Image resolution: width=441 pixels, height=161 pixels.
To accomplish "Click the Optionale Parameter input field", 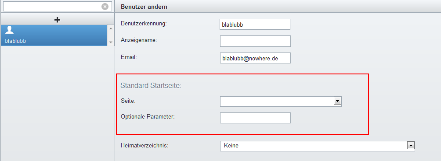I will click(255, 118).
